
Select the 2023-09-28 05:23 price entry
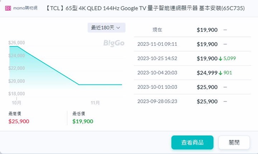[x=192, y=101]
